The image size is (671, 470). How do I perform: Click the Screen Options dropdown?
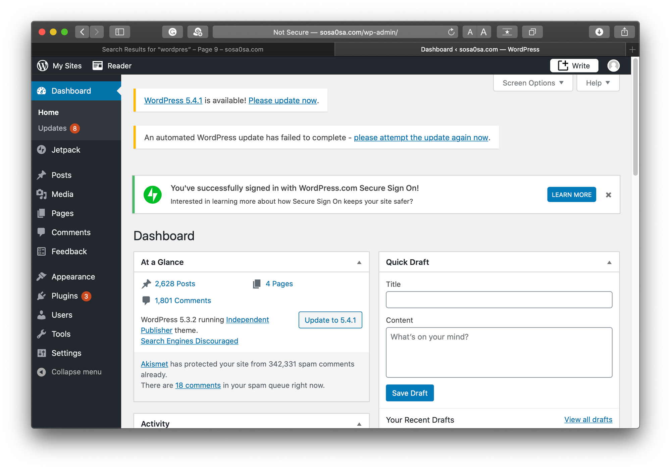pos(533,82)
